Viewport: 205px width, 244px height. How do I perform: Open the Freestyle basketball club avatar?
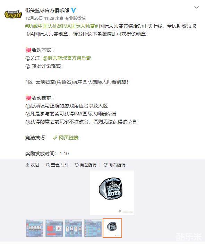coord(13,15)
